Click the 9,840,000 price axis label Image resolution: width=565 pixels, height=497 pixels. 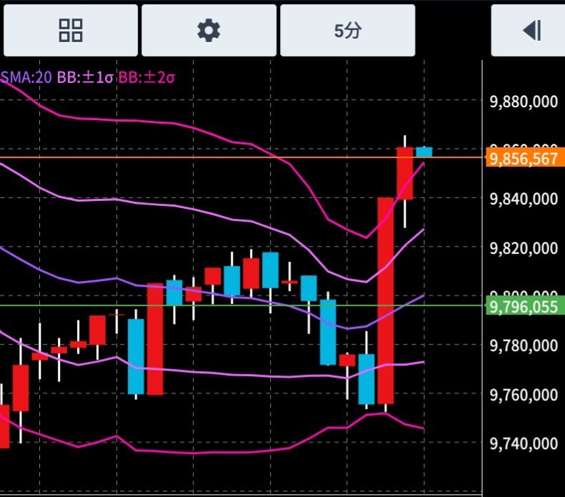click(x=523, y=200)
